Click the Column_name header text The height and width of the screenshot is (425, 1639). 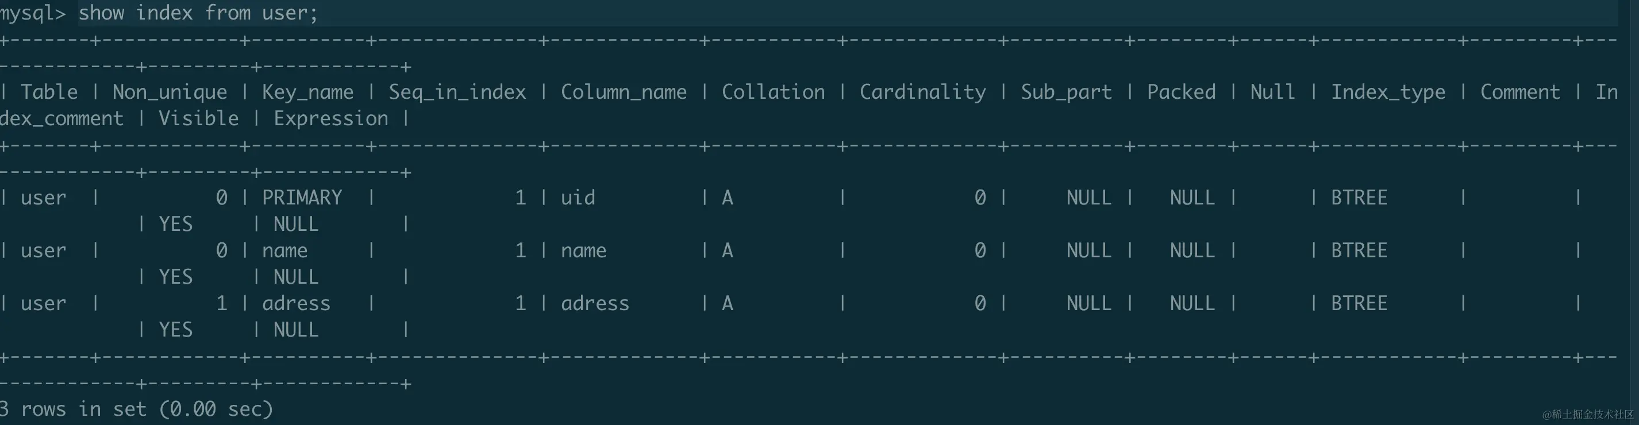tap(624, 92)
